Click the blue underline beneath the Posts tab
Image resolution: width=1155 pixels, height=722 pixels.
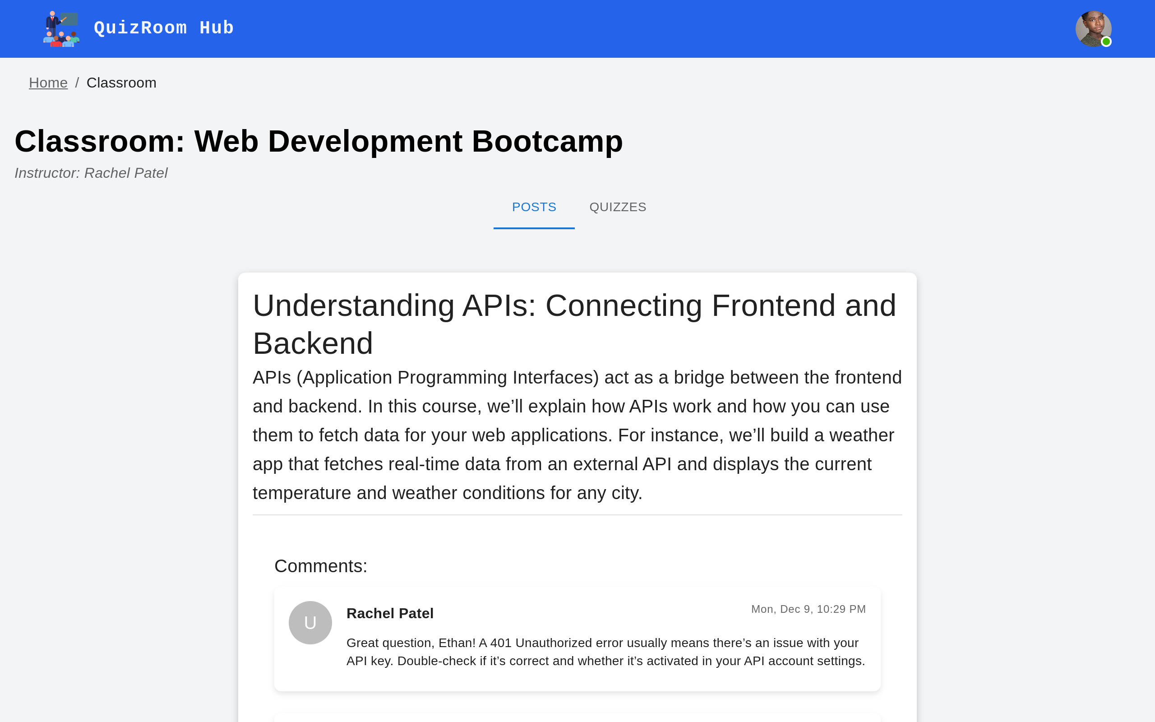(x=534, y=228)
